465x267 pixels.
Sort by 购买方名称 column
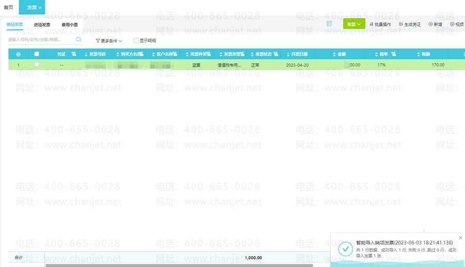tap(118, 54)
